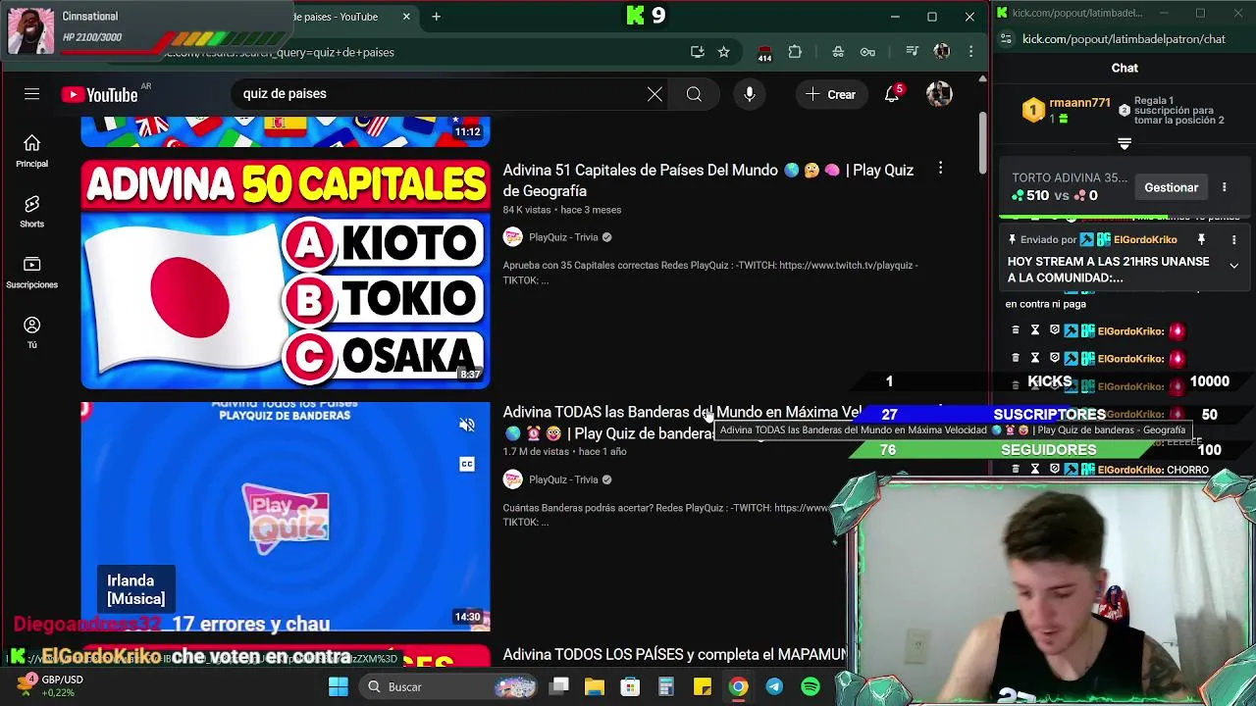Use the YouTube page vertical scrollbar

pyautogui.click(x=981, y=142)
